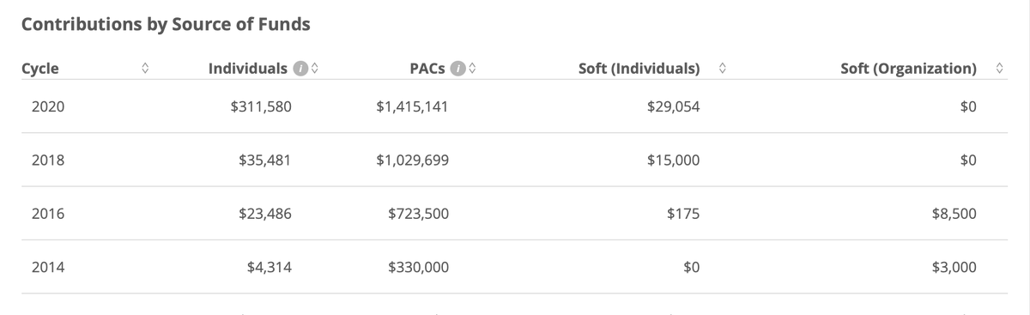
Task: Click the $1,415,141 PACs value
Action: click(x=412, y=107)
